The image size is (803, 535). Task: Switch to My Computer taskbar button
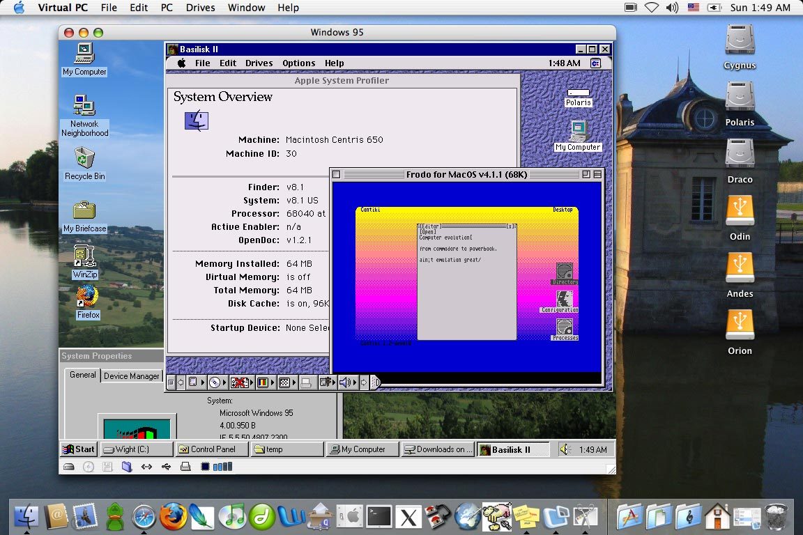tap(362, 449)
